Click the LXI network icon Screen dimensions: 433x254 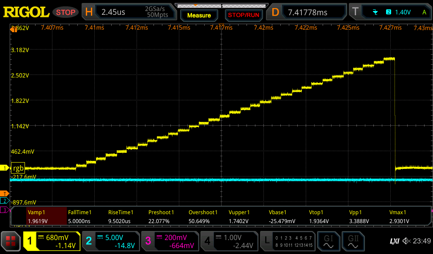pyautogui.click(x=395, y=241)
